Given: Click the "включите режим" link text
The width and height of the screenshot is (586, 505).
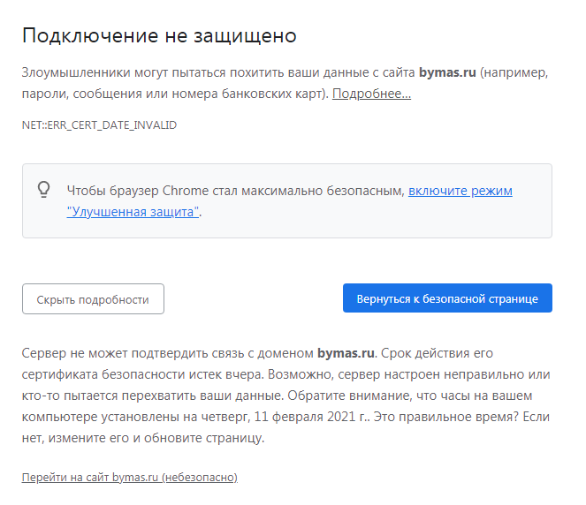Looking at the screenshot, I should pos(460,191).
